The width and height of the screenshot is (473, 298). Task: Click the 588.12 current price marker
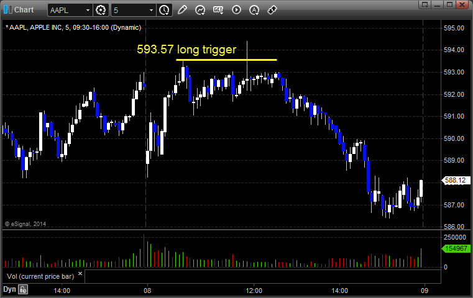point(456,180)
